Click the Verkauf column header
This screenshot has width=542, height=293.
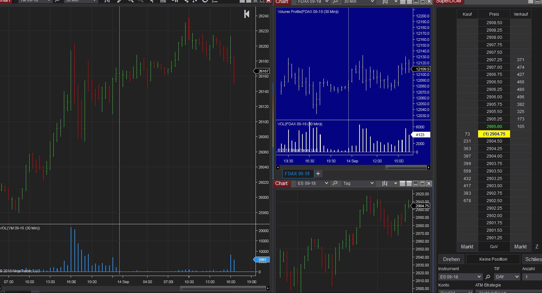pyautogui.click(x=521, y=14)
